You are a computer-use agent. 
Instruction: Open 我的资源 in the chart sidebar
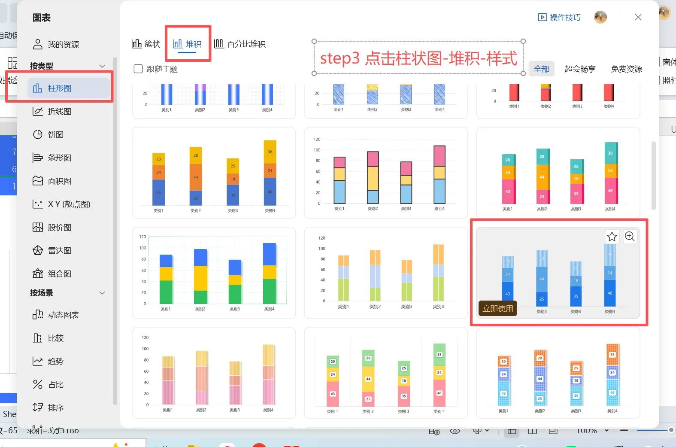[56, 44]
